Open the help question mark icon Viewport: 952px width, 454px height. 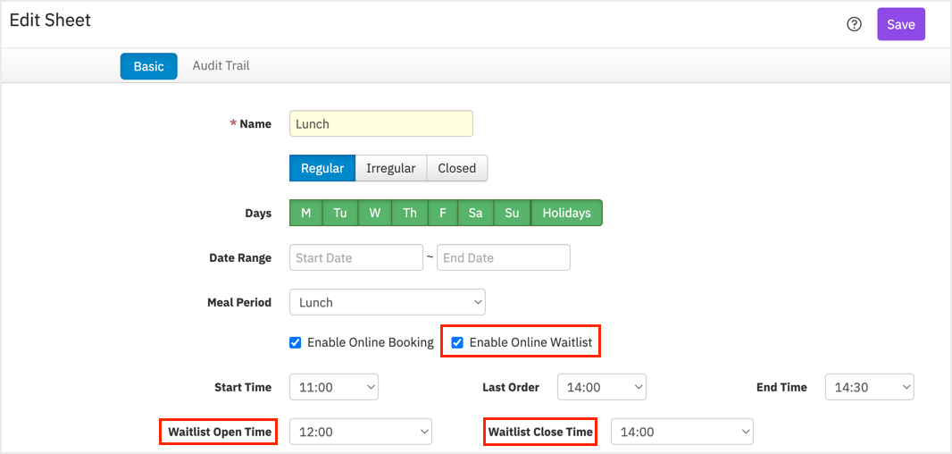coord(855,24)
